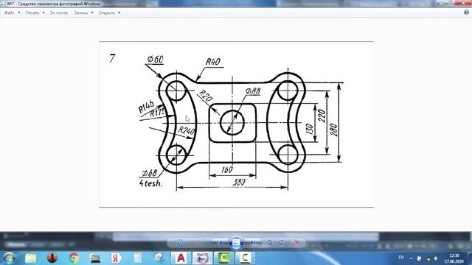Open the first green C taskbar app

(223, 258)
